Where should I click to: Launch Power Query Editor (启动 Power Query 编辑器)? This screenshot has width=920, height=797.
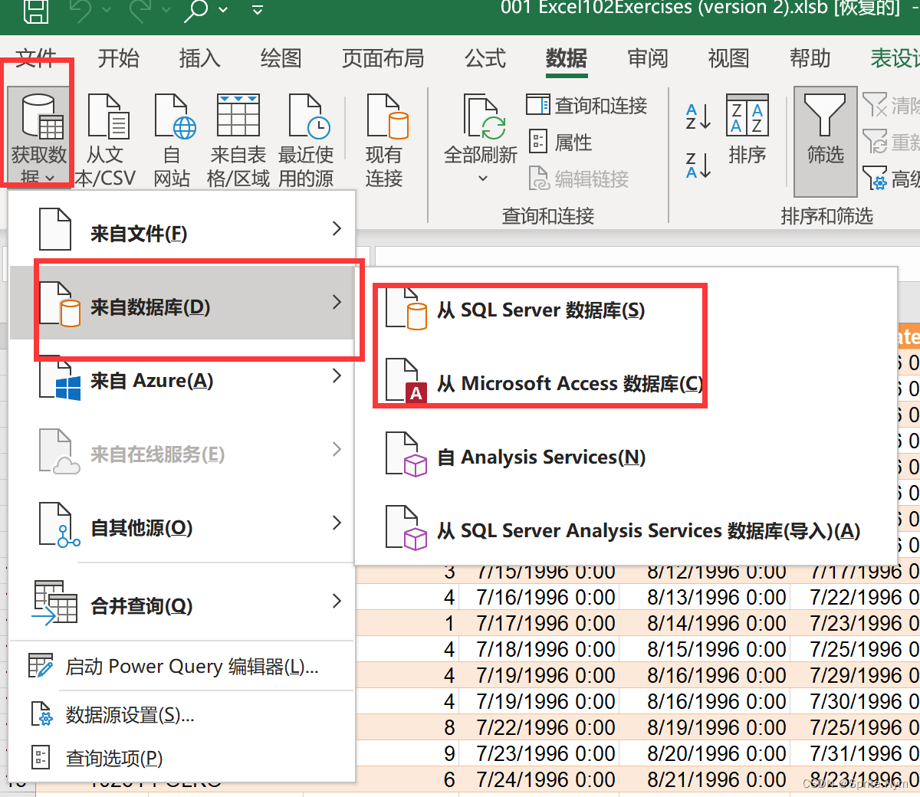[182, 667]
